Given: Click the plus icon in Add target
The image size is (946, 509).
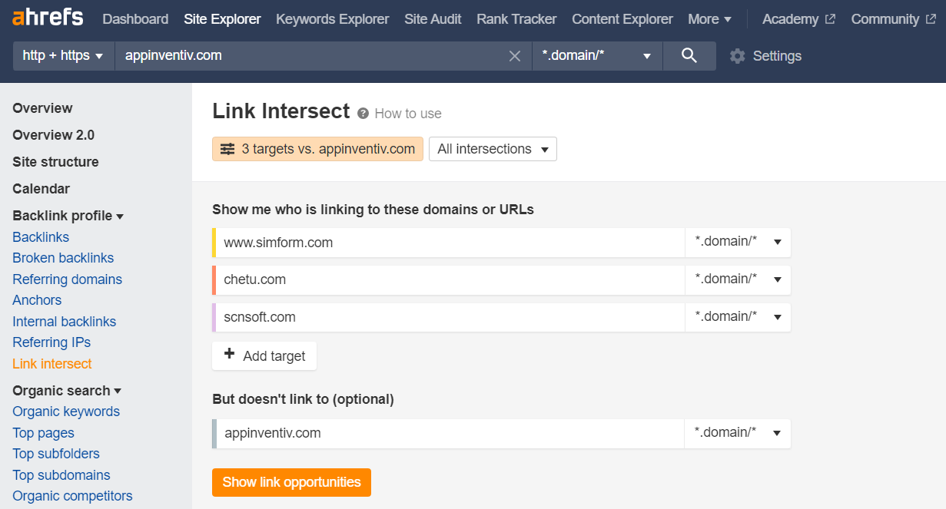Looking at the screenshot, I should [229, 355].
